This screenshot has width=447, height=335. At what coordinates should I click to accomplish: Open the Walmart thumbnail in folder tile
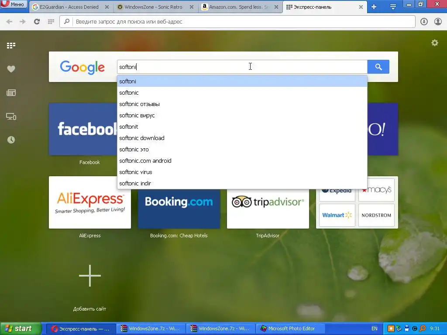337,215
